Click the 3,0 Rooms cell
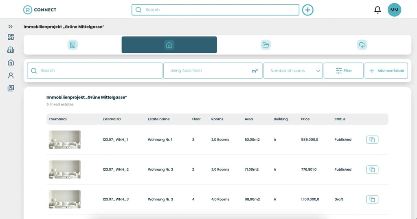 [x=220, y=169]
